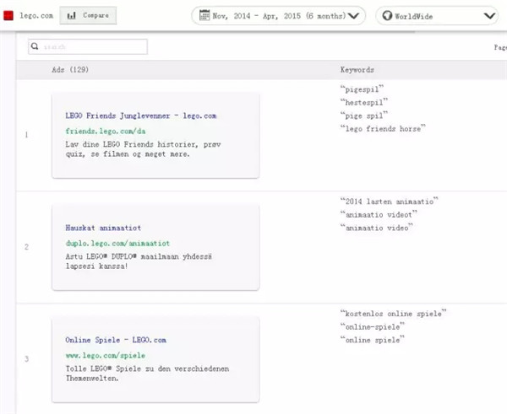Click the Astu LEGO DUPLO description text
This screenshot has width=507, height=414.
pos(139,261)
